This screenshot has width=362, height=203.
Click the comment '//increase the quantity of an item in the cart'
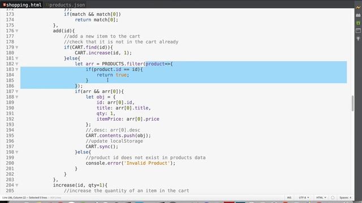pos(127,191)
